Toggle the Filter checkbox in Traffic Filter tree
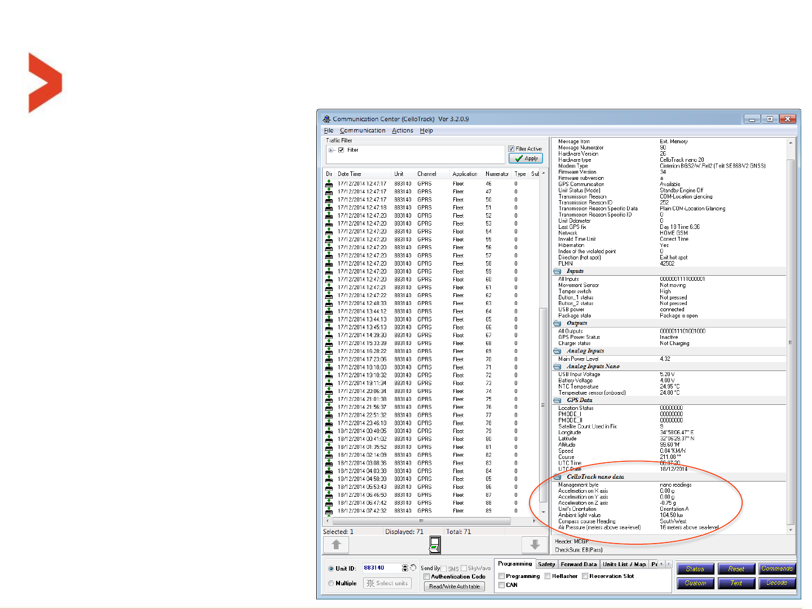Screen dimensions: 812x609 click(341, 150)
